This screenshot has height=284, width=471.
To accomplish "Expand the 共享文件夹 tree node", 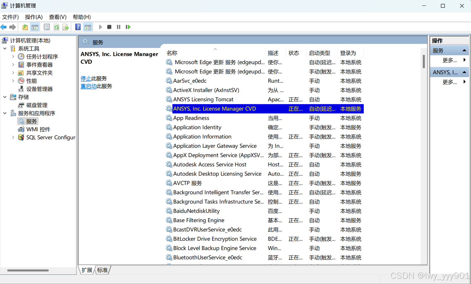I will (x=13, y=73).
